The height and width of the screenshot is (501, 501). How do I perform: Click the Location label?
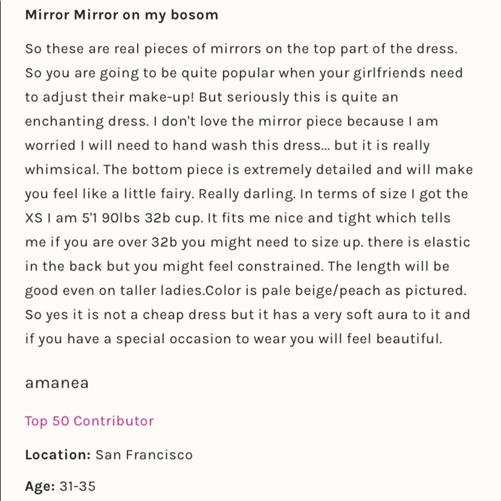[58, 455]
